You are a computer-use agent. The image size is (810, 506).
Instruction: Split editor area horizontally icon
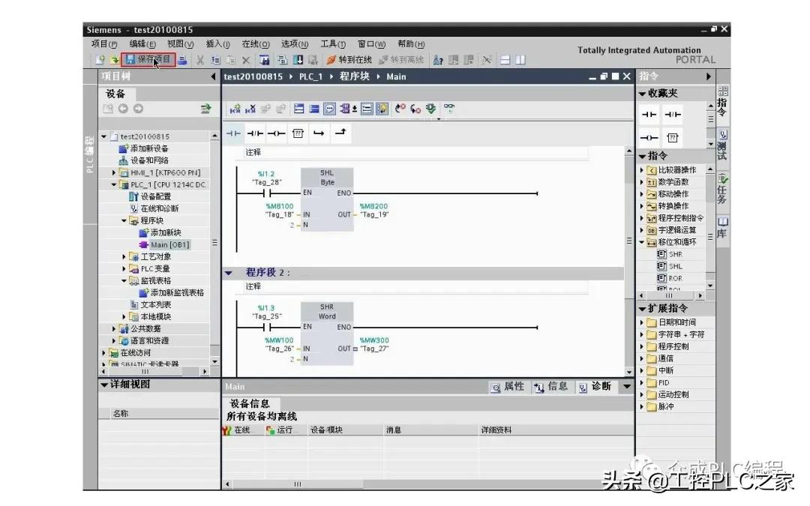click(x=505, y=60)
